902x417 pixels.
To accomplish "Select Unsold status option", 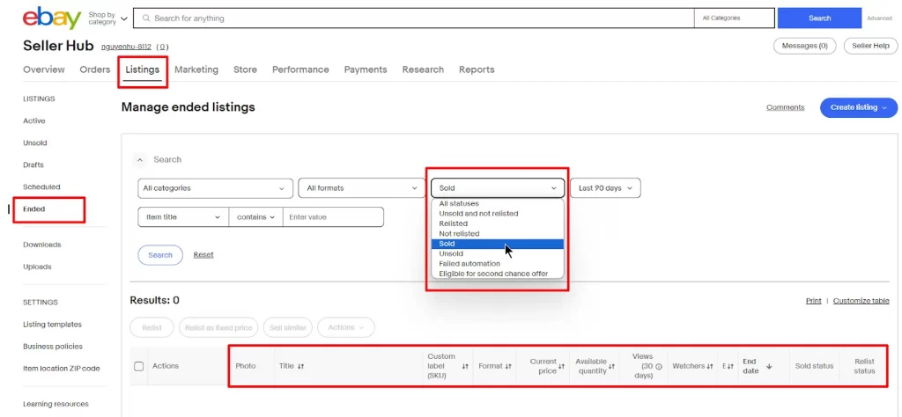I will (x=498, y=254).
